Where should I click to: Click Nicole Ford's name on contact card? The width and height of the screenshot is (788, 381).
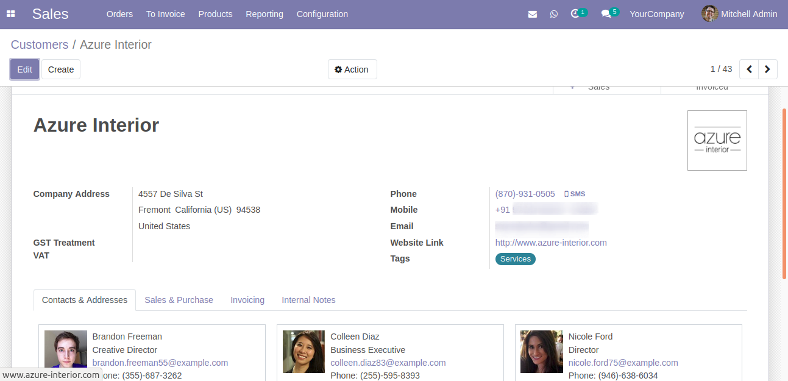(591, 336)
